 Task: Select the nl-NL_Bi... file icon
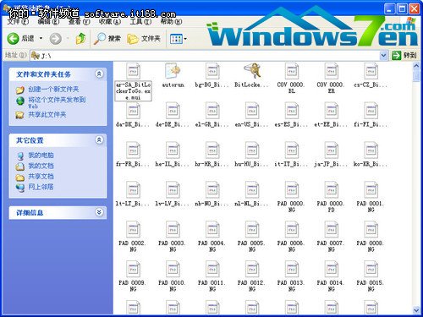(252, 190)
